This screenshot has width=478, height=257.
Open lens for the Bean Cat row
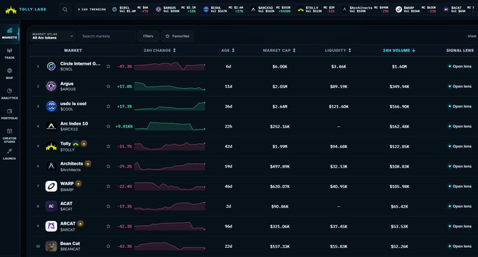point(460,246)
